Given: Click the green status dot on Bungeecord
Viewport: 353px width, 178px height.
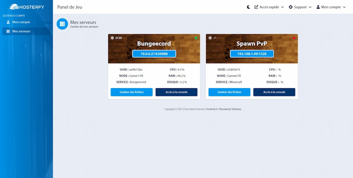Looking at the screenshot, I should [196, 38].
